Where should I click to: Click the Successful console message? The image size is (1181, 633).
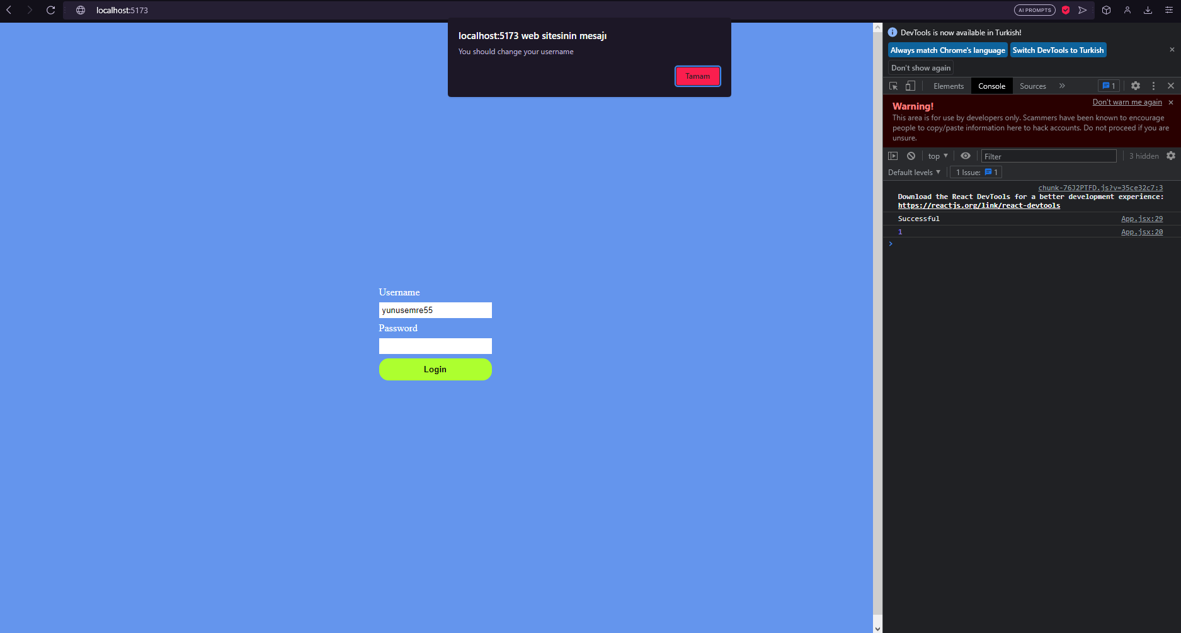(918, 219)
